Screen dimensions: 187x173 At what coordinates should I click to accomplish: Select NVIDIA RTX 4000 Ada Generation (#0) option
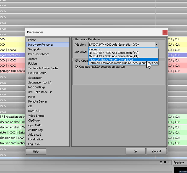123,53
